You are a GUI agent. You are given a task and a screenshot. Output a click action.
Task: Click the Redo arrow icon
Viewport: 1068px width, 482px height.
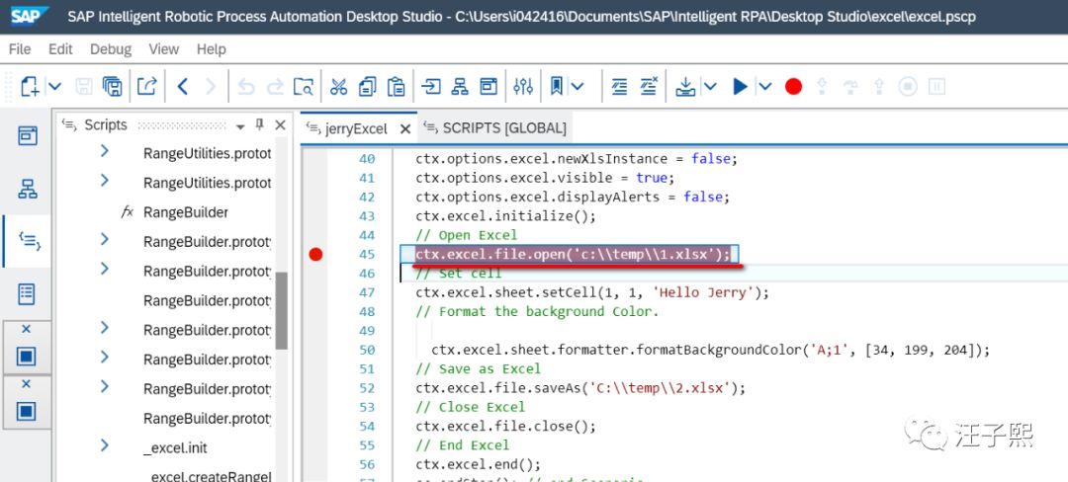click(275, 86)
